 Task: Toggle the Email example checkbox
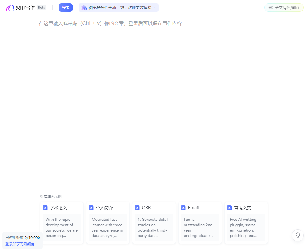coord(183,207)
